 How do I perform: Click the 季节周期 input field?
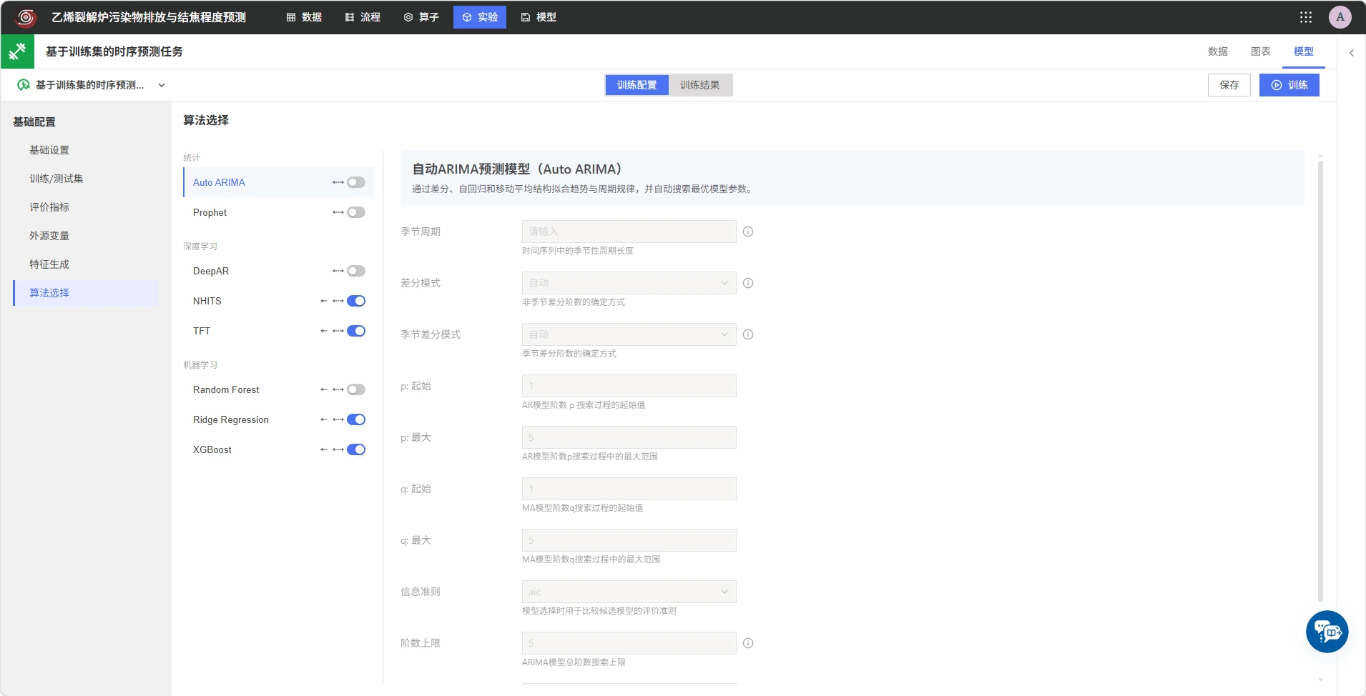pos(629,232)
